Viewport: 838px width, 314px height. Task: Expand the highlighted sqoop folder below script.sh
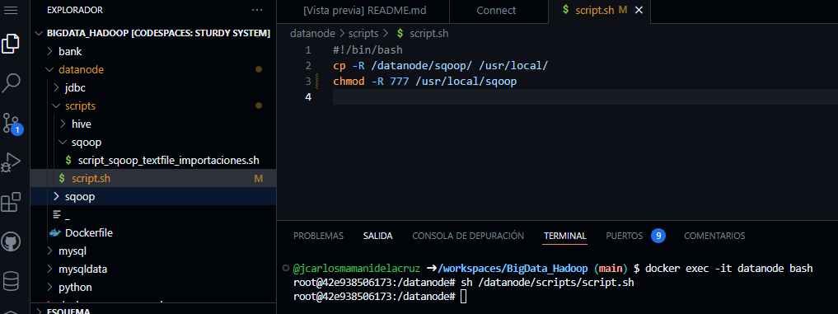coord(57,197)
